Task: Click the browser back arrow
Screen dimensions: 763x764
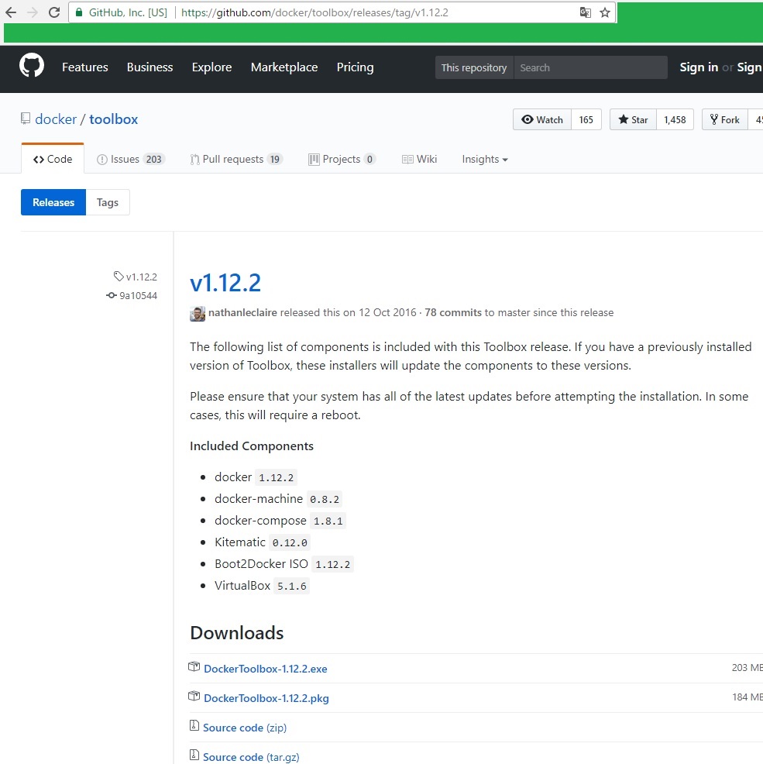Action: pyautogui.click(x=10, y=12)
